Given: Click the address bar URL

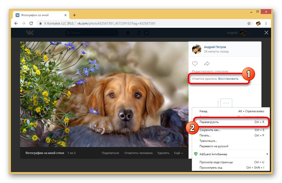Looking at the screenshot, I should [x=116, y=23].
